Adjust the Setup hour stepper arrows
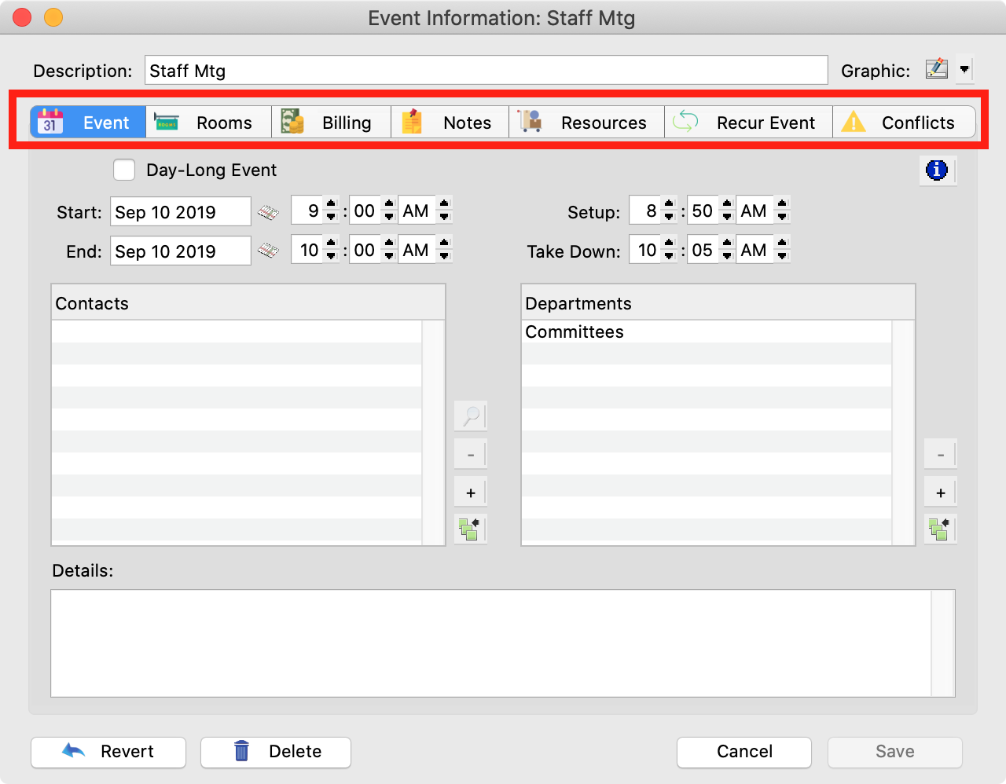This screenshot has height=784, width=1006. pyautogui.click(x=669, y=211)
